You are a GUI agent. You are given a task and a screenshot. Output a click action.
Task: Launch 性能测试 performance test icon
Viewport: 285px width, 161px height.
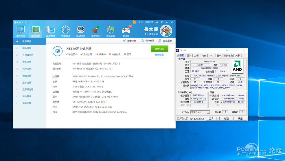pos(66,31)
